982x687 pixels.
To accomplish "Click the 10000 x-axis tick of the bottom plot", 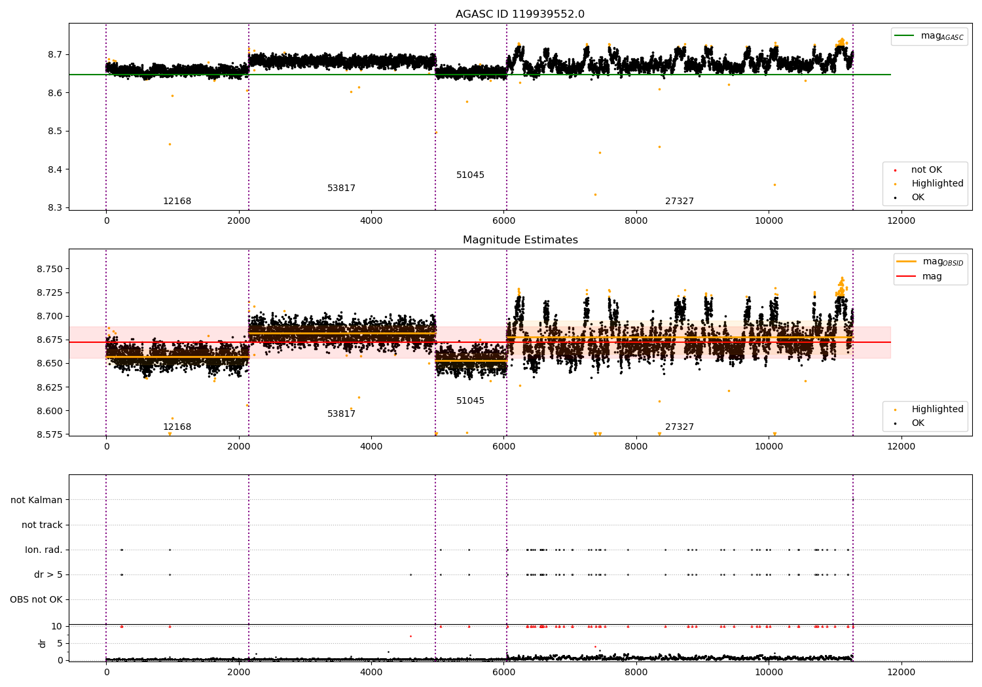I will click(x=769, y=673).
